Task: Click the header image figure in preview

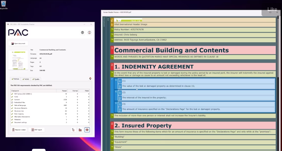Action: tap(128, 20)
